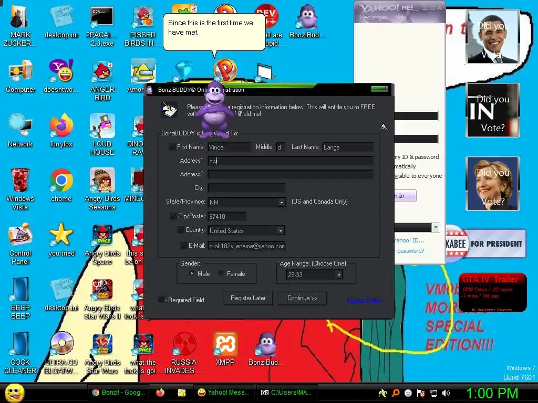Open the Messenger menu in Yahoo window
The height and width of the screenshot is (403, 538).
[373, 17]
